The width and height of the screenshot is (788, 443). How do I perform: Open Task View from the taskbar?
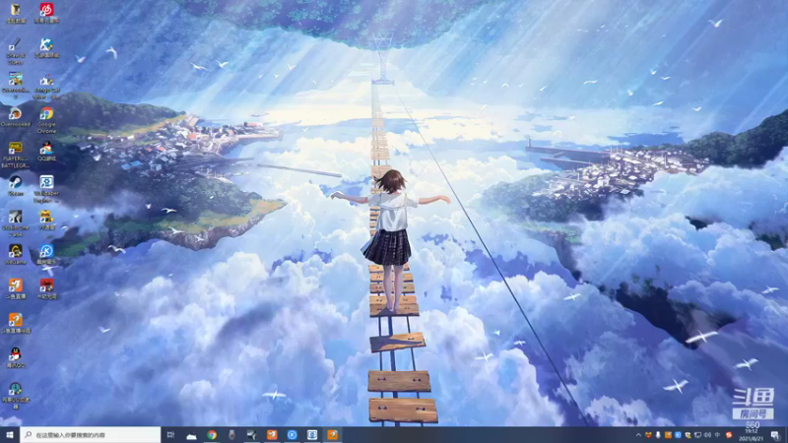170,435
